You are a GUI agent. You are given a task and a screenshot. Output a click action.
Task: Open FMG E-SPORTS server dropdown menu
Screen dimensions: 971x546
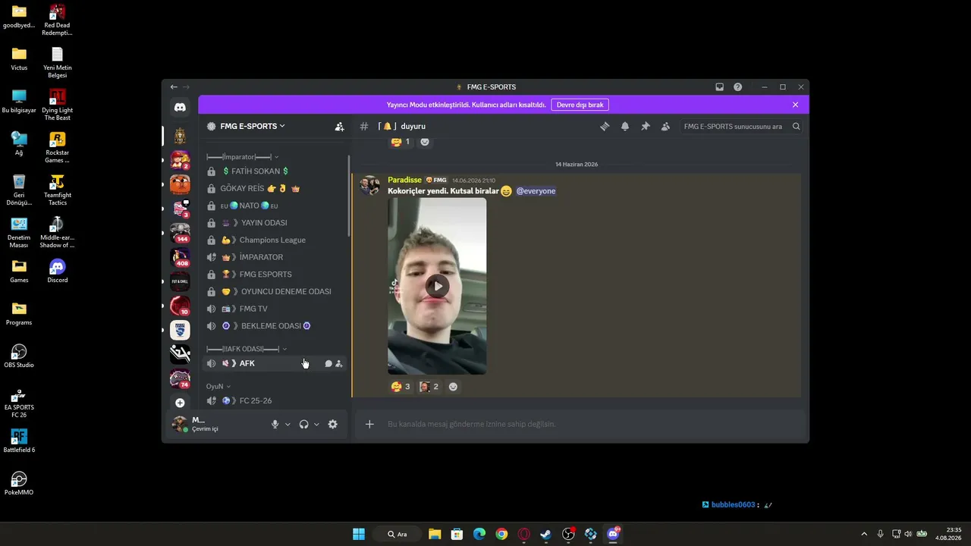253,127
